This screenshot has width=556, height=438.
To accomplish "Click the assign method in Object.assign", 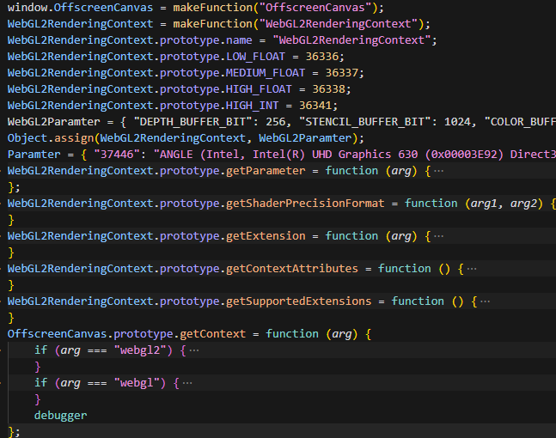I will coord(74,138).
